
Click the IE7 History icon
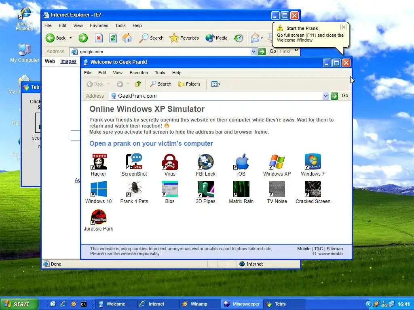click(239, 38)
